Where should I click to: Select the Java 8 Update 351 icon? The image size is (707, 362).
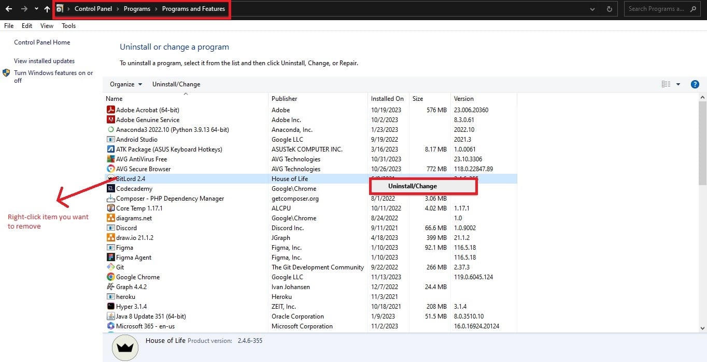coord(110,316)
